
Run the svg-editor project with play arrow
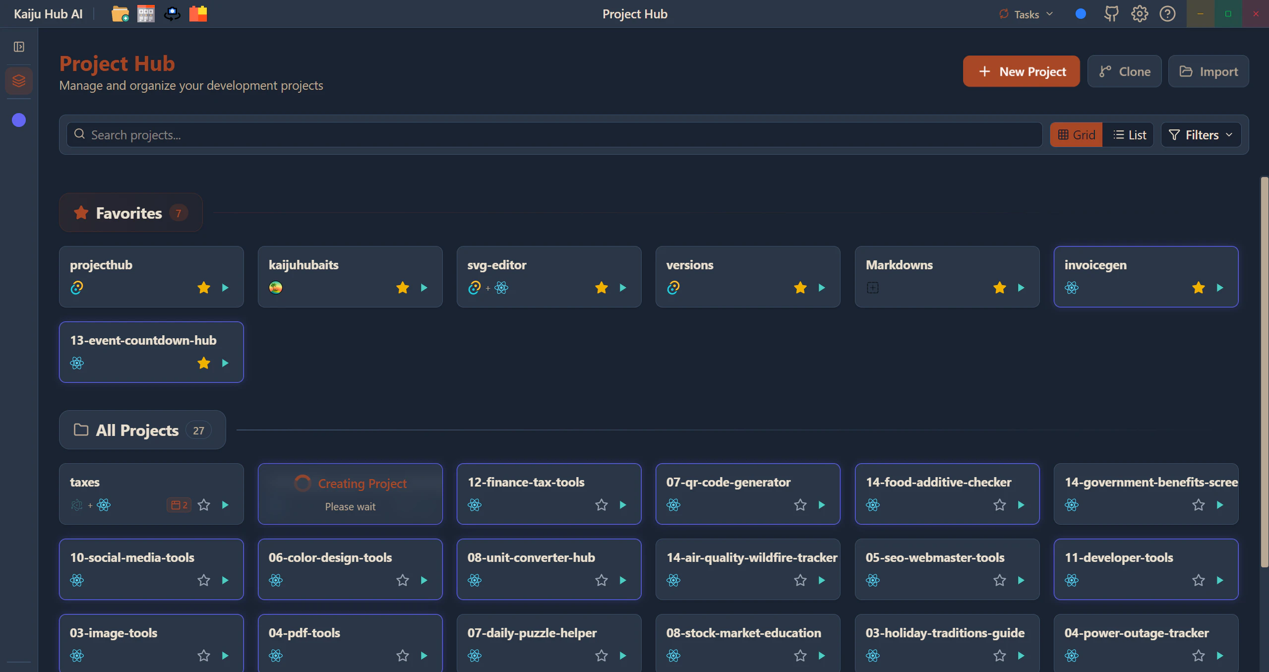(x=623, y=288)
